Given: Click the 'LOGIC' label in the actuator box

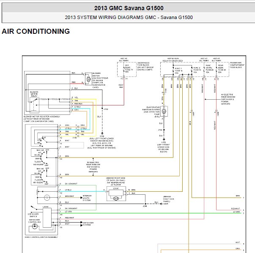Looking at the screenshot, I should point(116,188).
